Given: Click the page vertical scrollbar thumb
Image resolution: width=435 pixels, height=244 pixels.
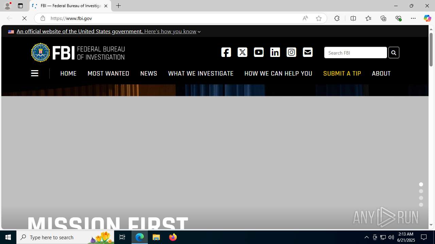Looking at the screenshot, I should point(431,49).
